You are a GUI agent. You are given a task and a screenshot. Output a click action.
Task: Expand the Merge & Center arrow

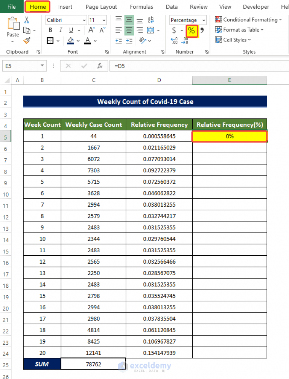pos(158,30)
